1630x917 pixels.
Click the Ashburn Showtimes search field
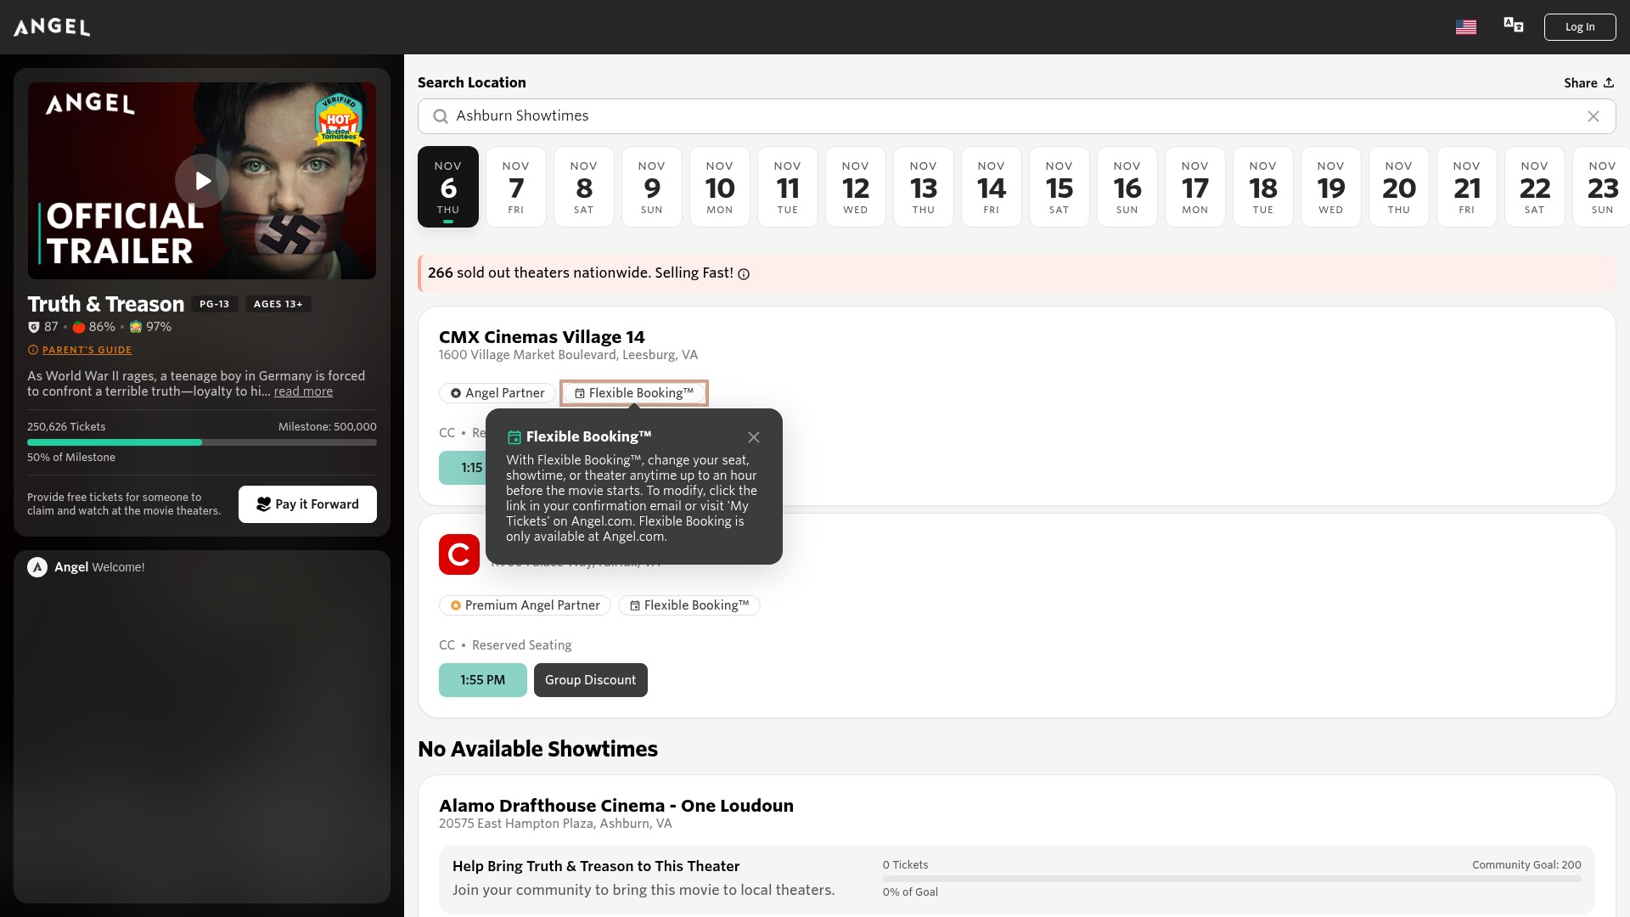point(1016,116)
